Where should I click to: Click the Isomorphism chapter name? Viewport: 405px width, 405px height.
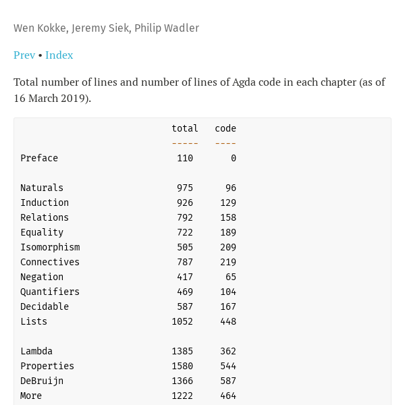[50, 247]
